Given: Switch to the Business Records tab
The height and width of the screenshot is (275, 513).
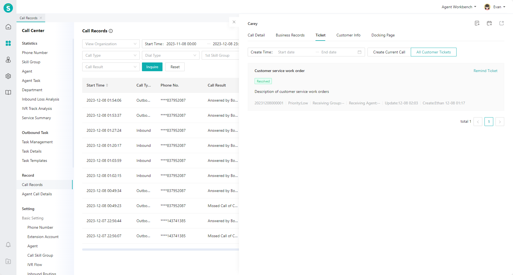Looking at the screenshot, I should pos(290,35).
